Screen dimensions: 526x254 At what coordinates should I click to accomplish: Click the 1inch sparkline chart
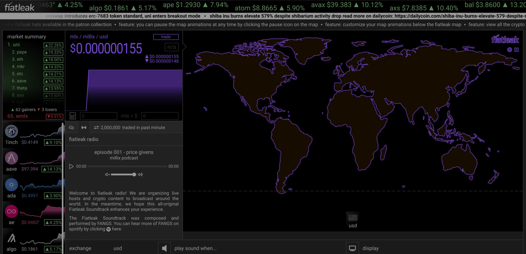pos(41,131)
